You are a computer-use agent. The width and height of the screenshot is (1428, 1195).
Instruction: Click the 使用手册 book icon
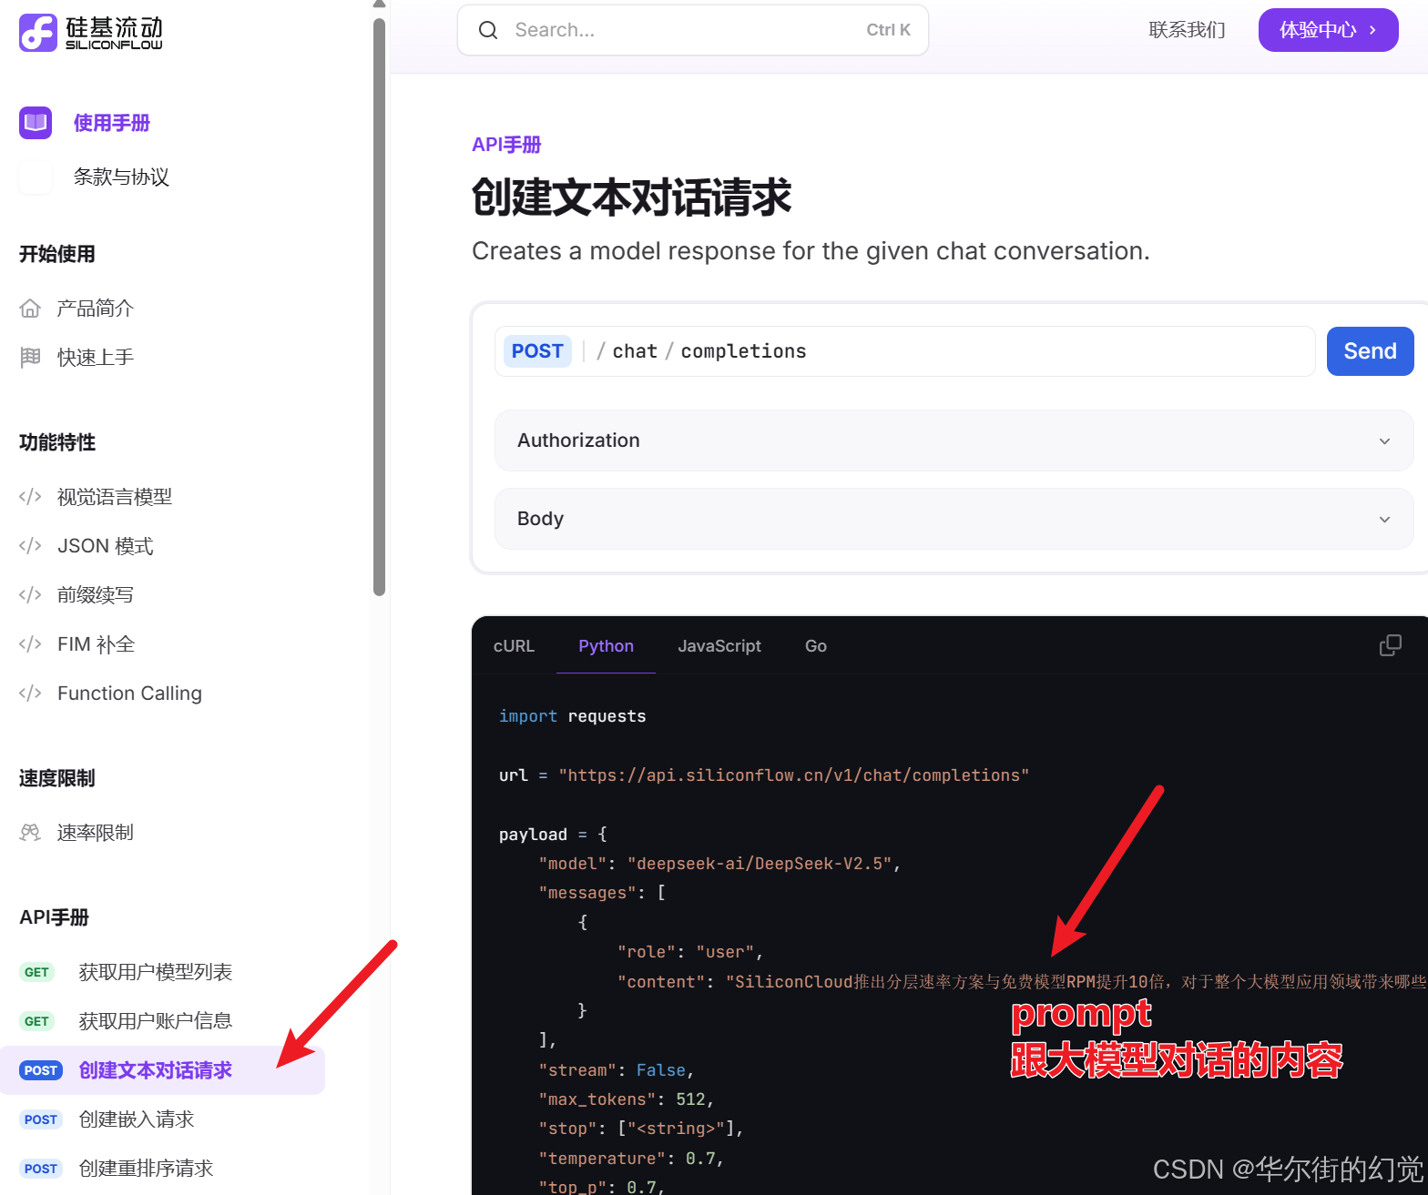[x=36, y=122]
